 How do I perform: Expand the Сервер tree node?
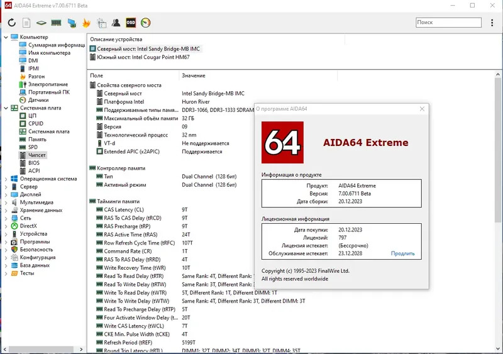coord(6,187)
